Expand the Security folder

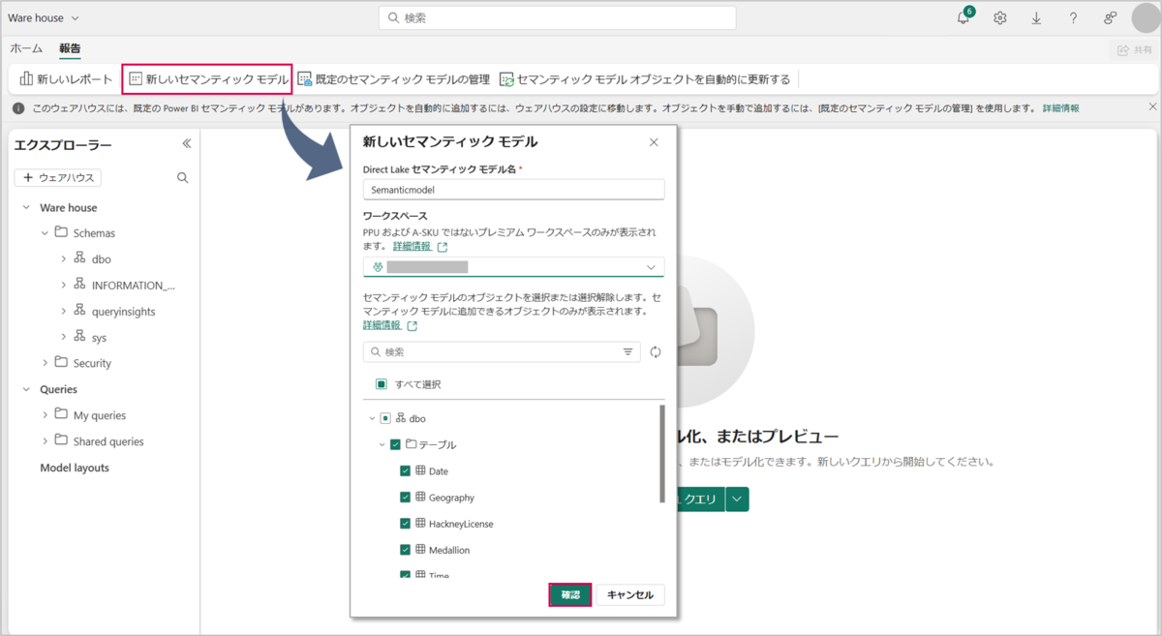pos(45,363)
